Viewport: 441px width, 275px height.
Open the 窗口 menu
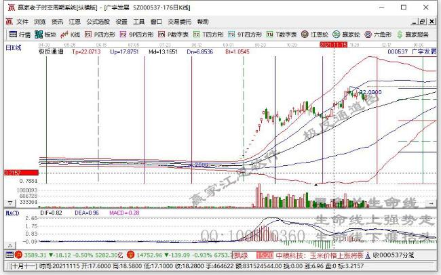click(x=156, y=22)
